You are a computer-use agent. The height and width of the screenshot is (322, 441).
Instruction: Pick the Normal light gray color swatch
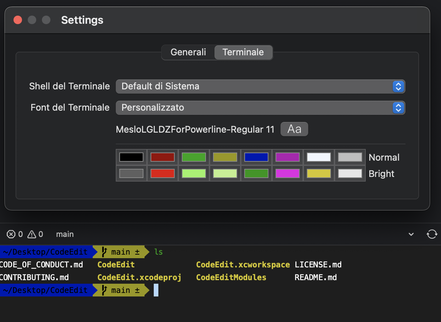click(x=350, y=157)
